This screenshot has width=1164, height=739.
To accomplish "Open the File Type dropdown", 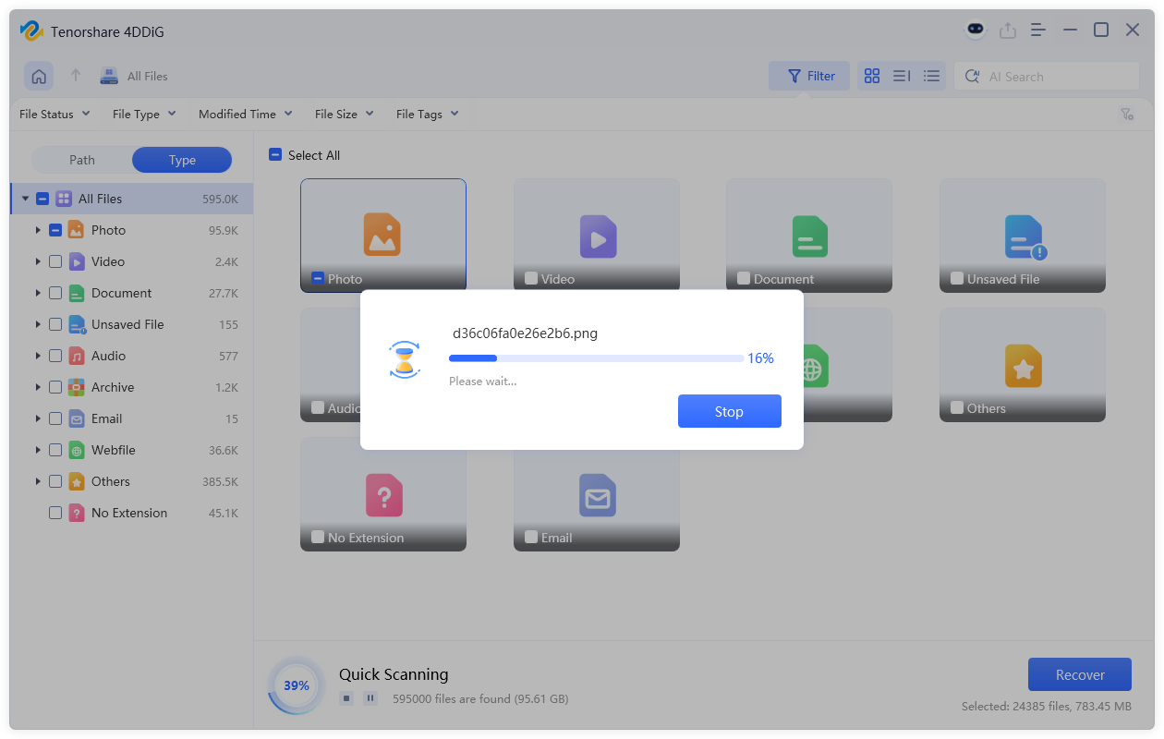I will tap(143, 114).
